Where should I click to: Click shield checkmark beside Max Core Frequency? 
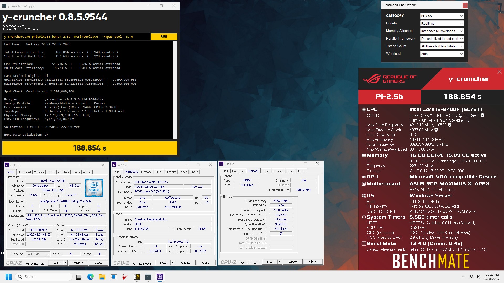(x=450, y=125)
